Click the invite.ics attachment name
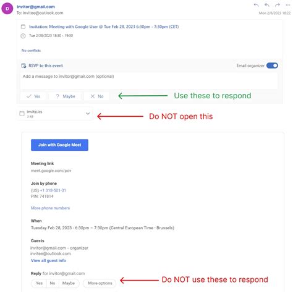 [35, 112]
